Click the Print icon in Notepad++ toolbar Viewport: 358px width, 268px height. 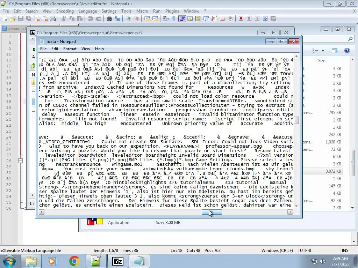tap(53, 19)
